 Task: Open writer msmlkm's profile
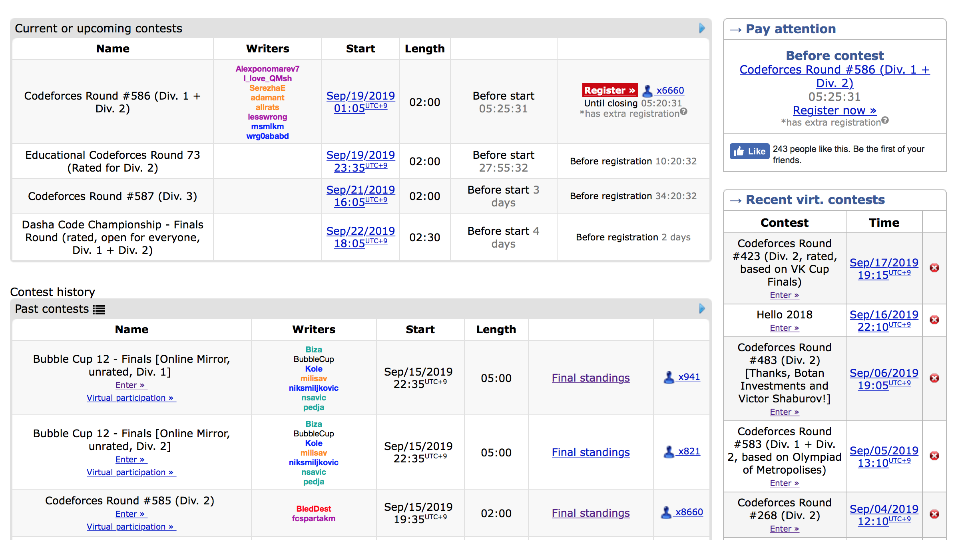point(267,126)
